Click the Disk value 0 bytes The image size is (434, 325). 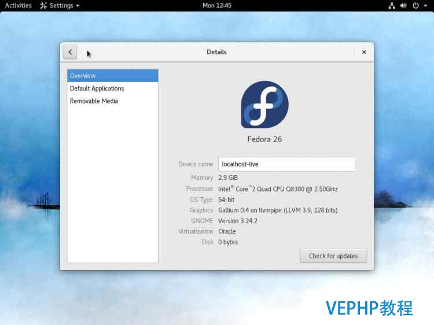pos(228,242)
